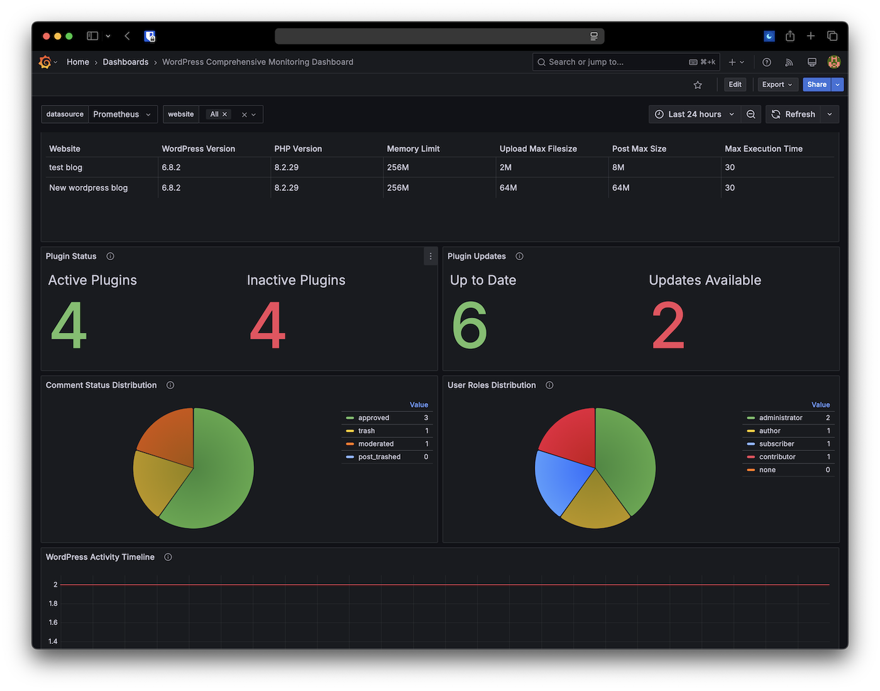Open the auto-refresh interval dropdown
The height and width of the screenshot is (691, 880).
click(829, 114)
